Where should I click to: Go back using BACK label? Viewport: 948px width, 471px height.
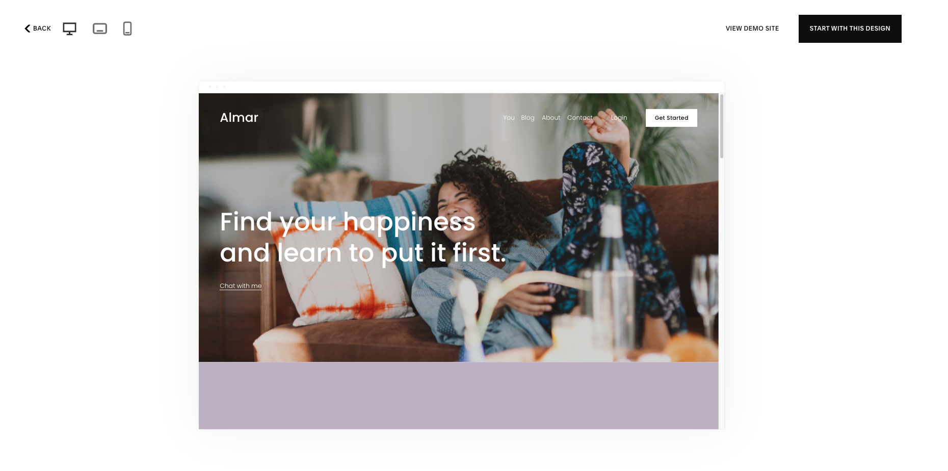tap(42, 29)
